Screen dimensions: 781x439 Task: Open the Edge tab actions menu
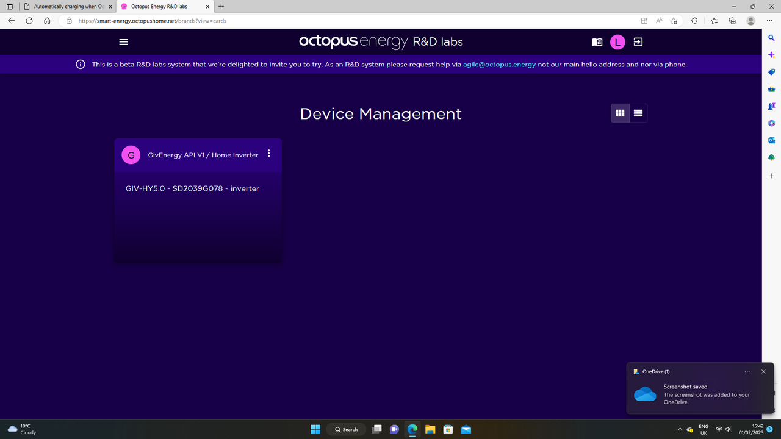point(9,6)
